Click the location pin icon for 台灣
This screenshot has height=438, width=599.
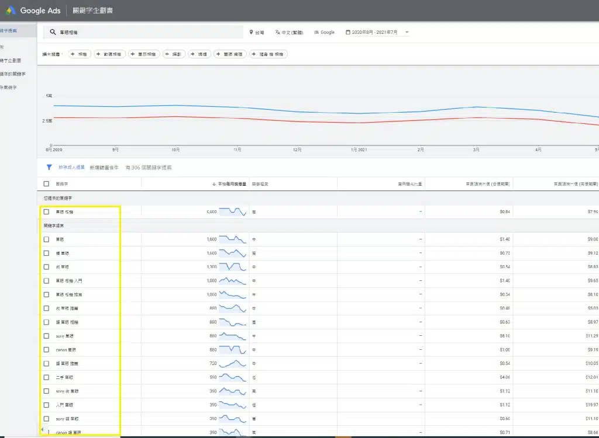(252, 32)
